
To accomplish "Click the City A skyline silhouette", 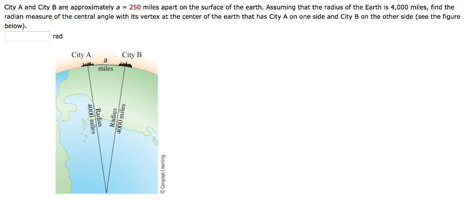I will 86,66.
